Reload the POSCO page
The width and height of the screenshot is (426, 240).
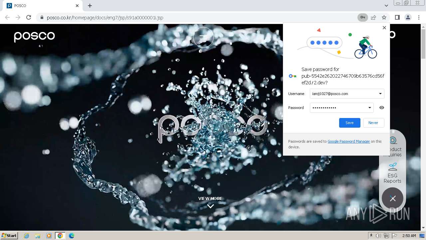click(29, 17)
